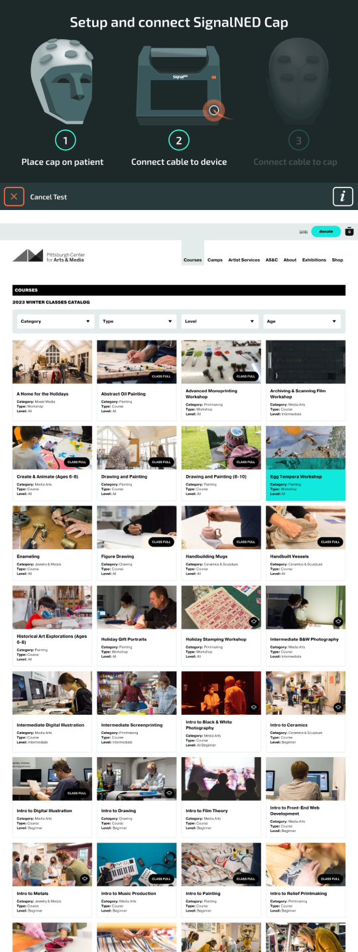Open the Egg Tempera Workshop card

point(306,463)
